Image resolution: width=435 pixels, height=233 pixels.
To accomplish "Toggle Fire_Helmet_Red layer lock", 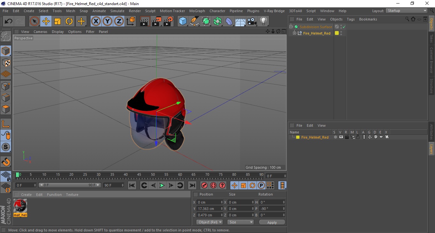I will pos(358,137).
